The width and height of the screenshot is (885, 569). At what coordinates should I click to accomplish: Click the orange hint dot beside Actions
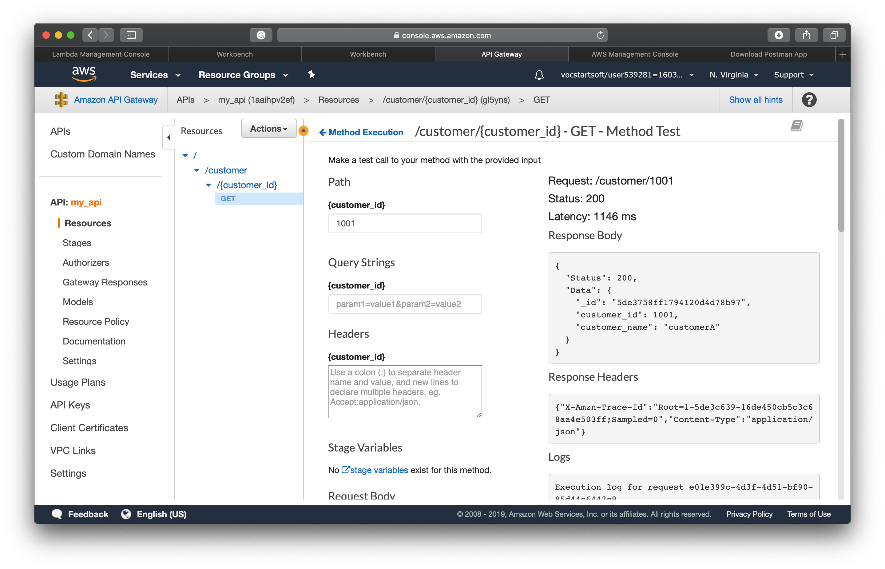tap(303, 130)
